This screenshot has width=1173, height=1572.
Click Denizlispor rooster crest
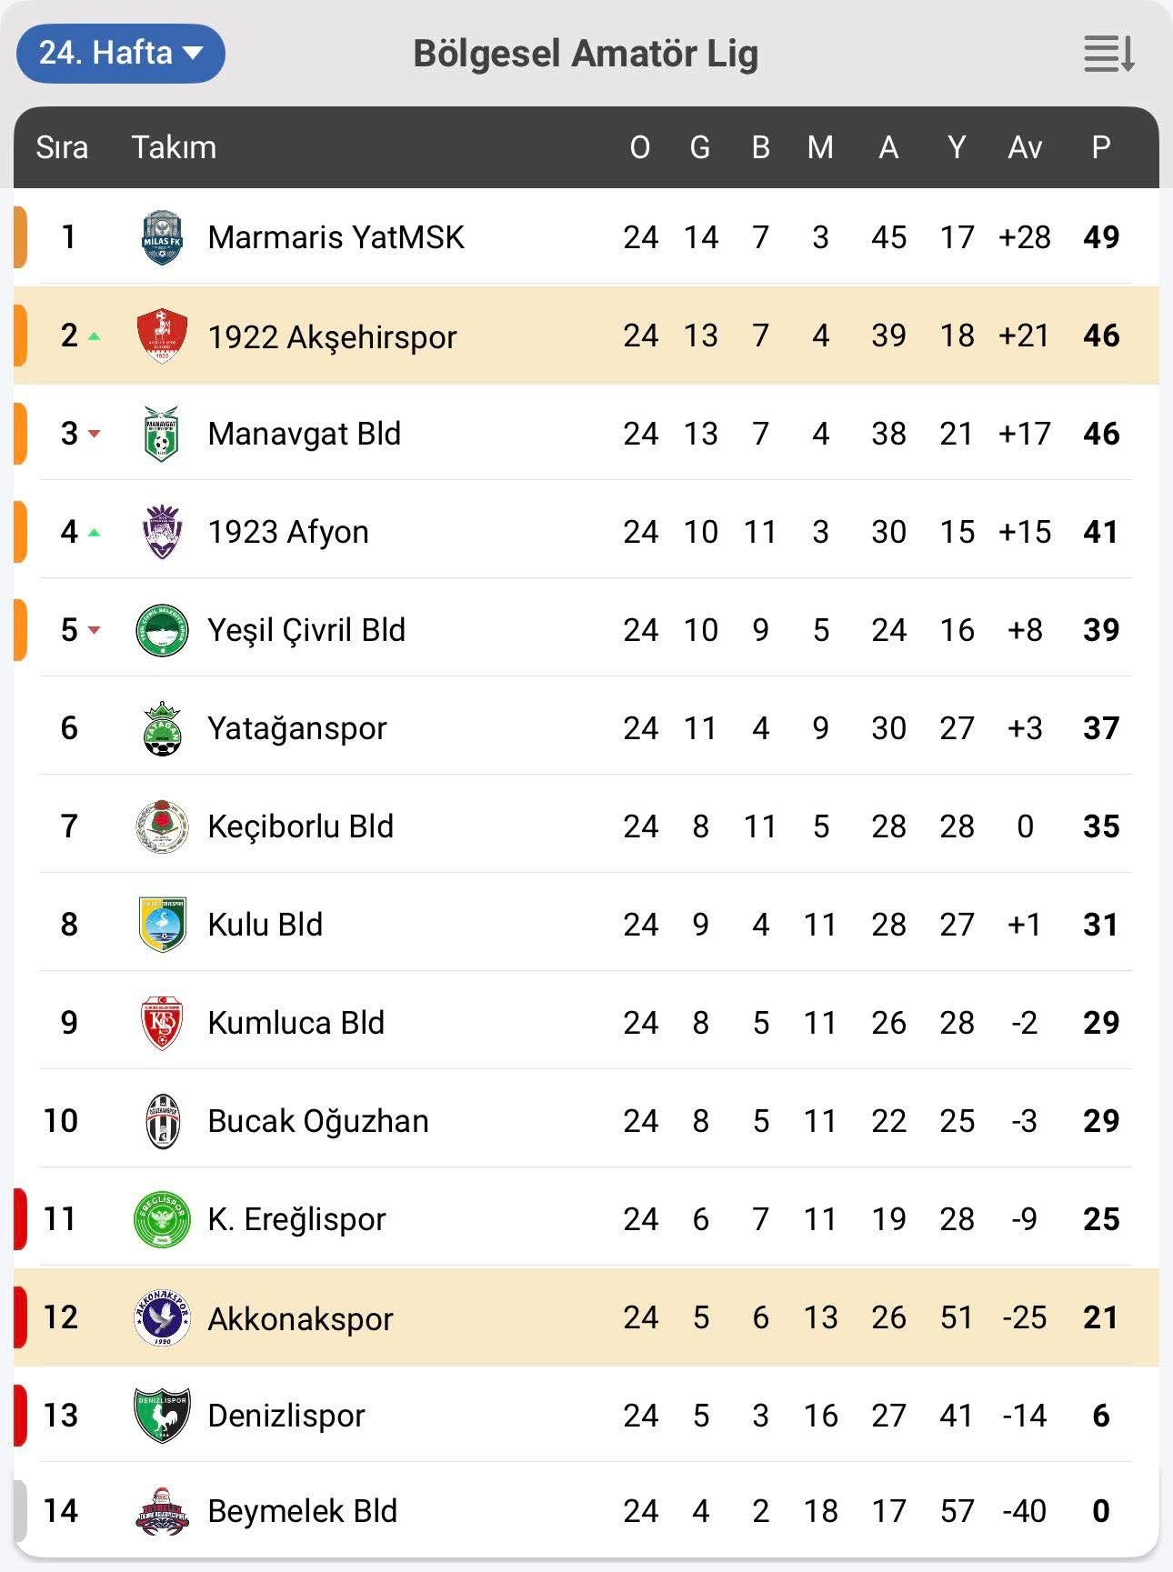pos(162,1416)
